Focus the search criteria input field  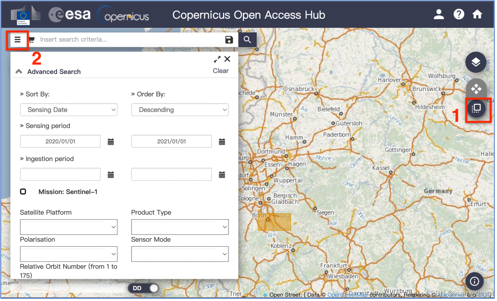tap(130, 40)
